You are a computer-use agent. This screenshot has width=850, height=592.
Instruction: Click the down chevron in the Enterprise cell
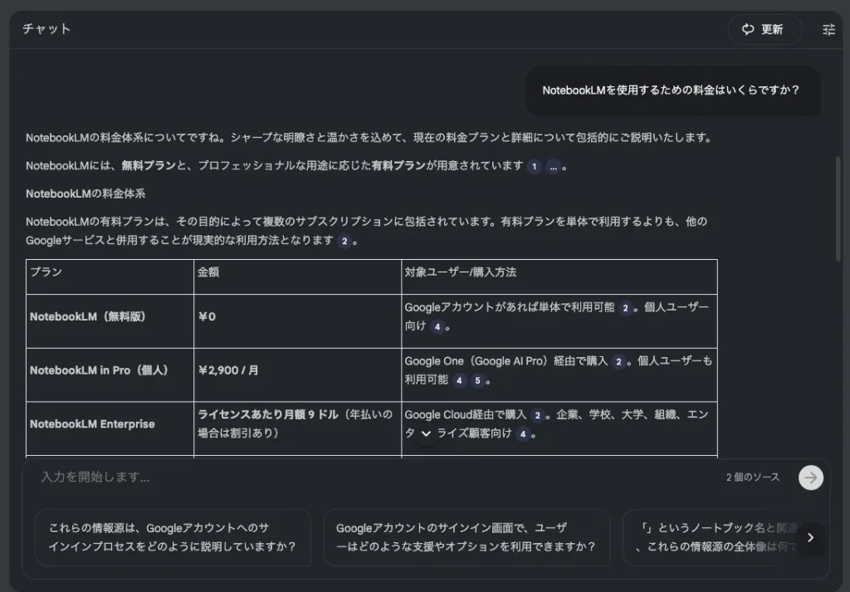click(x=424, y=432)
